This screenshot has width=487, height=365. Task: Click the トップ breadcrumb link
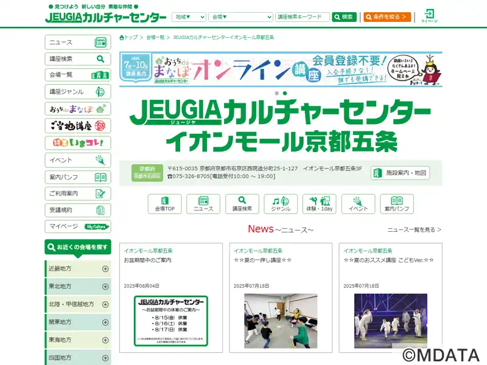coord(131,38)
